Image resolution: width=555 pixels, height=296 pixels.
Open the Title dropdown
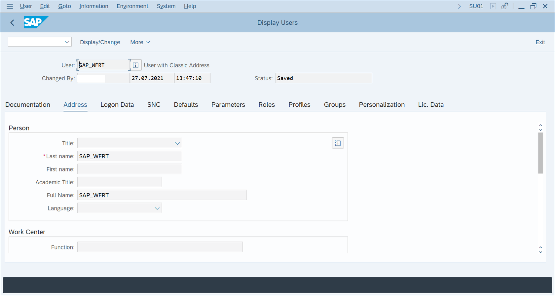177,143
